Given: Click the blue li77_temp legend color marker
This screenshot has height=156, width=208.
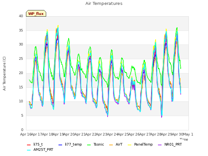Looking at the screenshot, I should click(x=60, y=145).
